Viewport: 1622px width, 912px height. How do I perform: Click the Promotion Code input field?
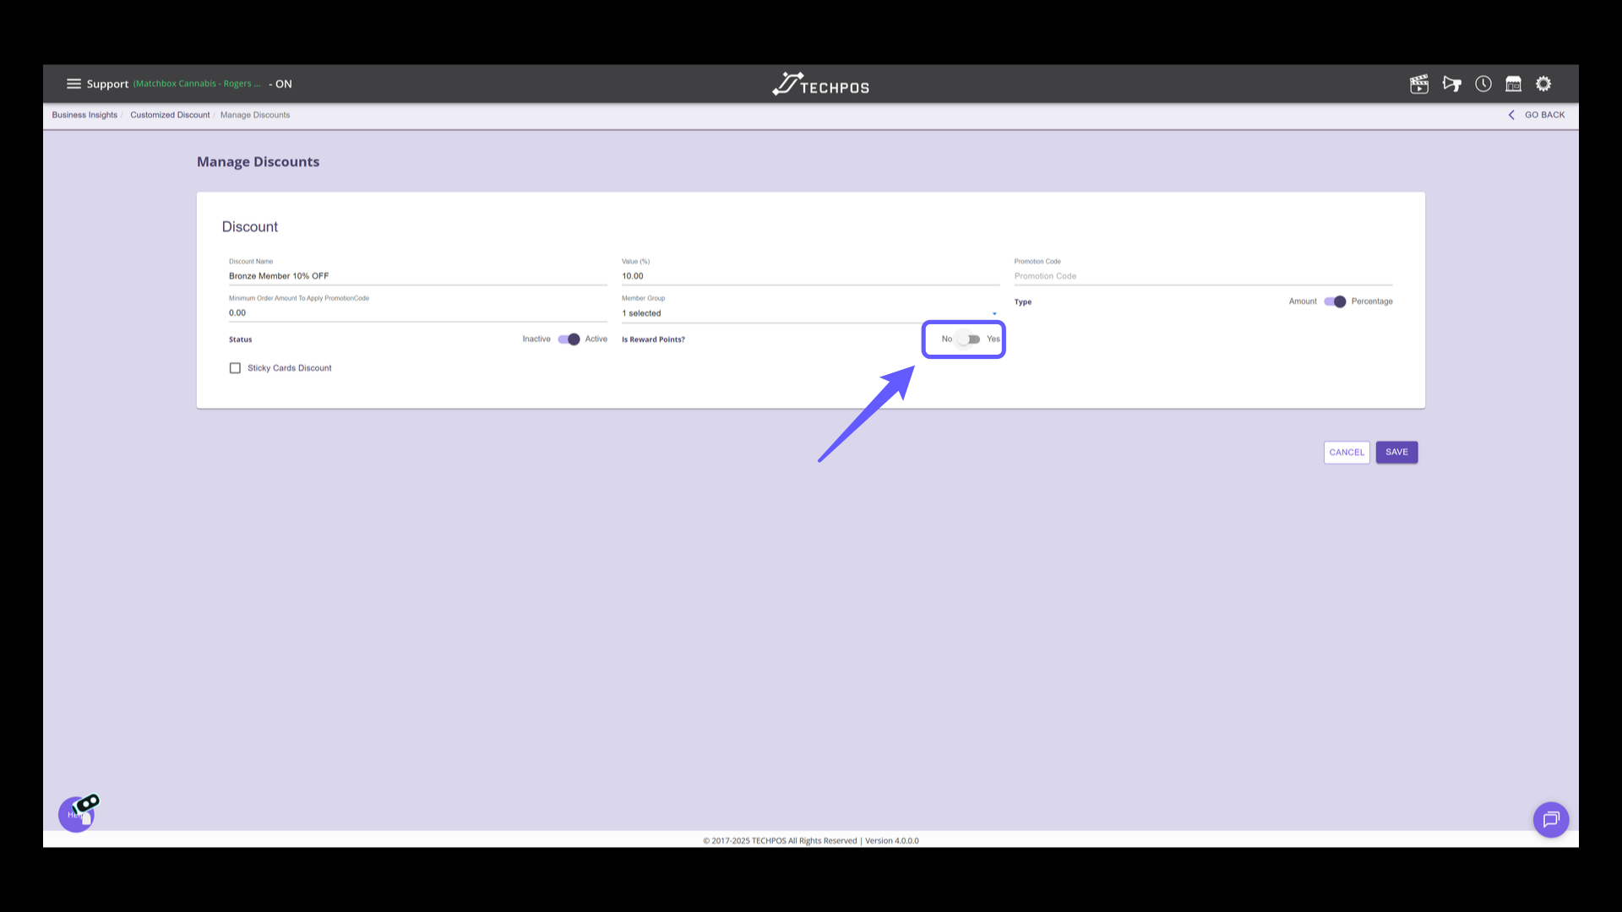coord(1203,276)
